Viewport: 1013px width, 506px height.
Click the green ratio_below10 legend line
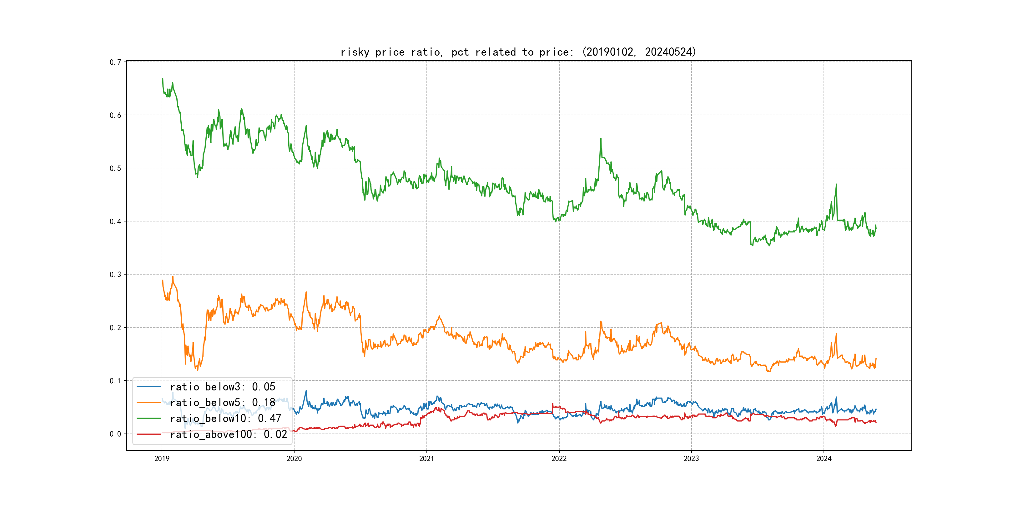click(x=149, y=419)
